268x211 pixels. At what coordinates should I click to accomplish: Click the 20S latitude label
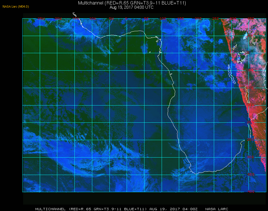250,122
